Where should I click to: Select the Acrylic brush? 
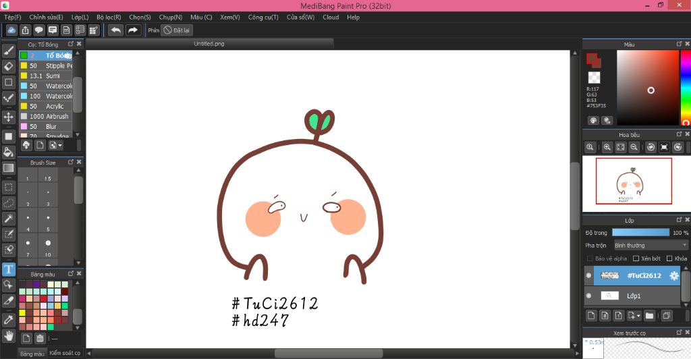tap(46, 106)
